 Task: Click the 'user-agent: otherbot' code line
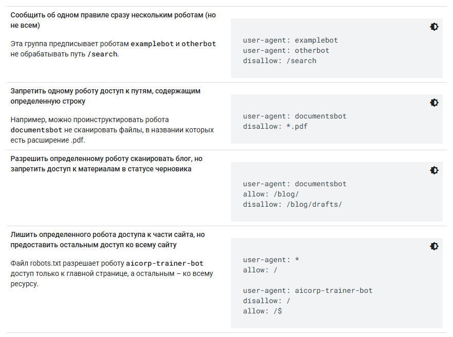click(x=286, y=50)
